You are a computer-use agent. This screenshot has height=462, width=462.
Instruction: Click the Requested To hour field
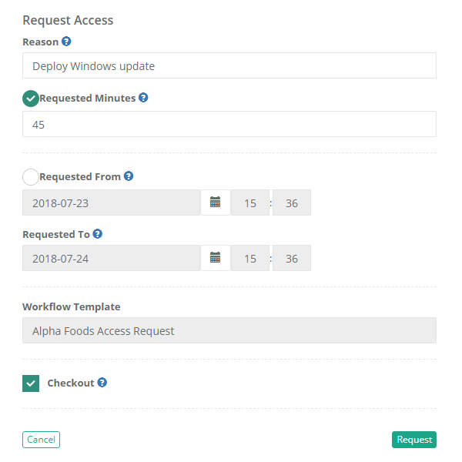(250, 259)
